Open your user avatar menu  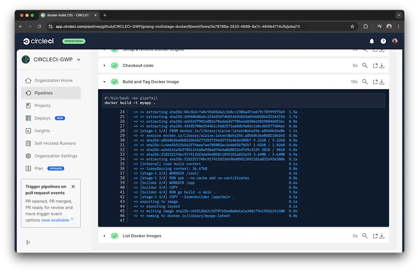coord(394,41)
